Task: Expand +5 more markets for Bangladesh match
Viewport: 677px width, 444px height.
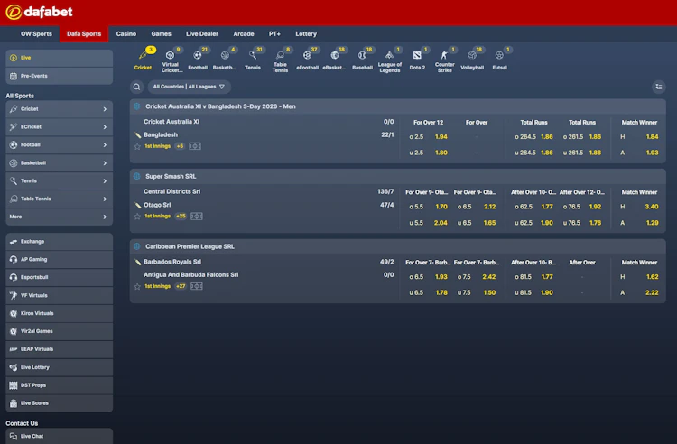Action: pos(180,146)
